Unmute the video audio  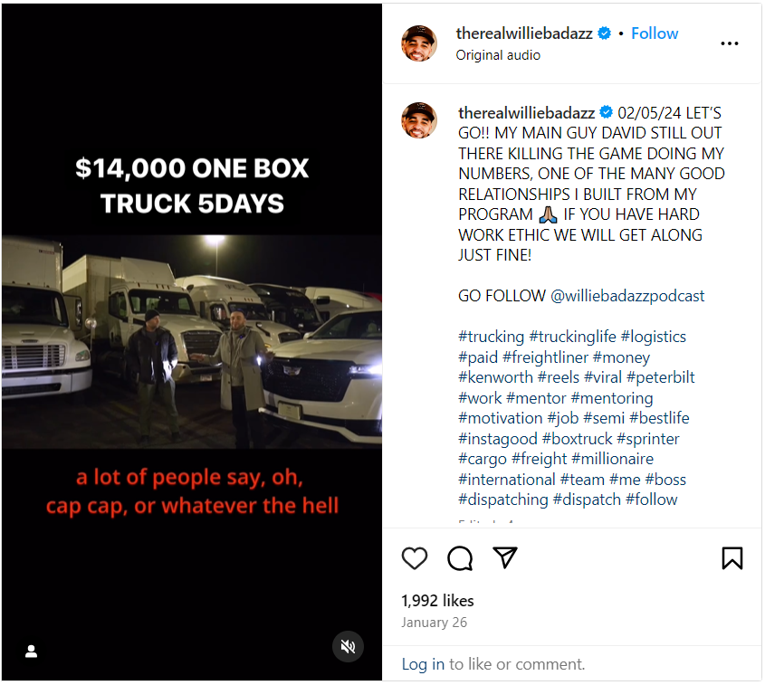(347, 646)
